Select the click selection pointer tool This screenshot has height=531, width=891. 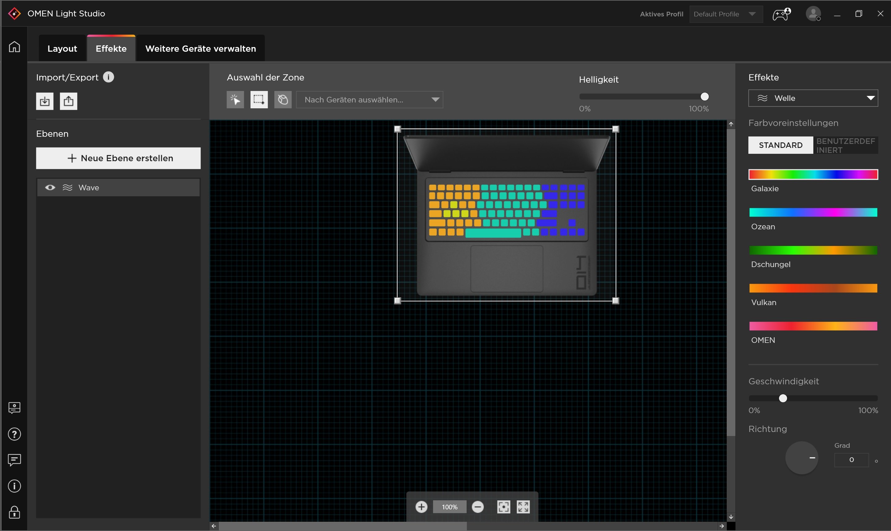(235, 99)
